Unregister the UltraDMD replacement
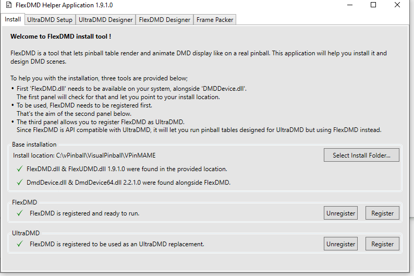The width and height of the screenshot is (414, 276). pyautogui.click(x=341, y=244)
